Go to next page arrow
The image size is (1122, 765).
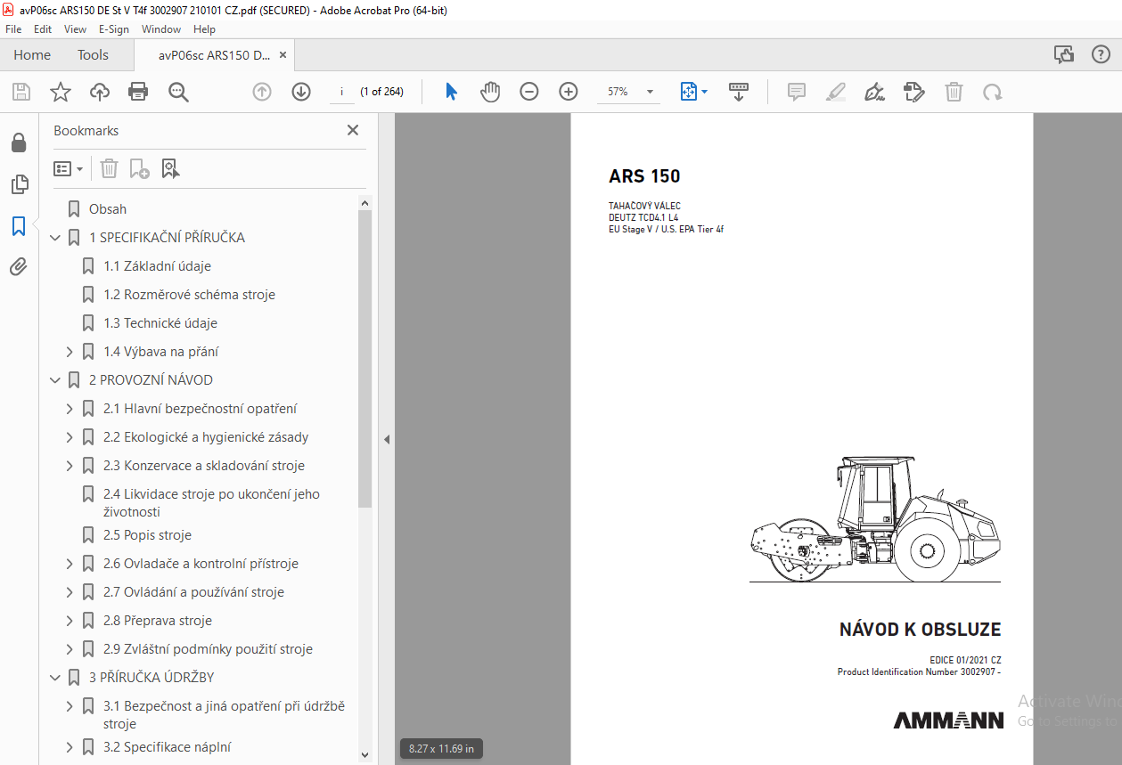pos(301,92)
